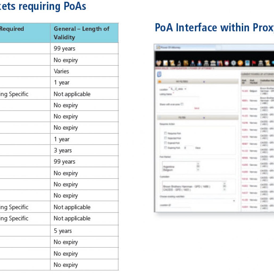Click the red Save link
Image resolution: width=274 pixels, height=274 pixels.
197,108
